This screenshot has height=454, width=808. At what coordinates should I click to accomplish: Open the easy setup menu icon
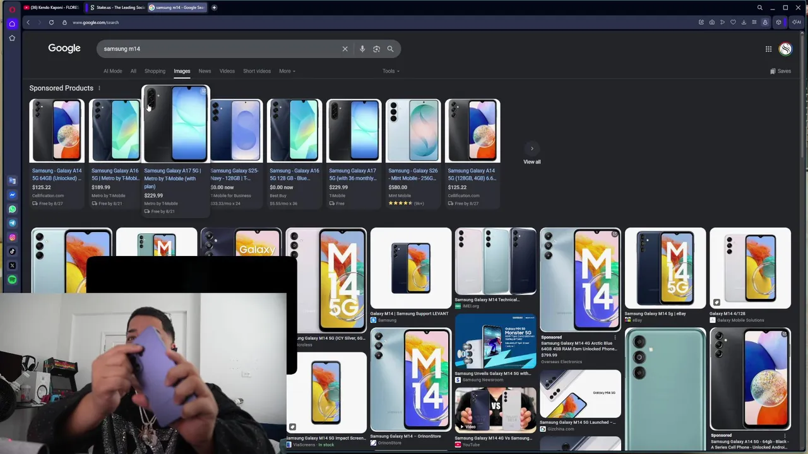click(x=754, y=23)
